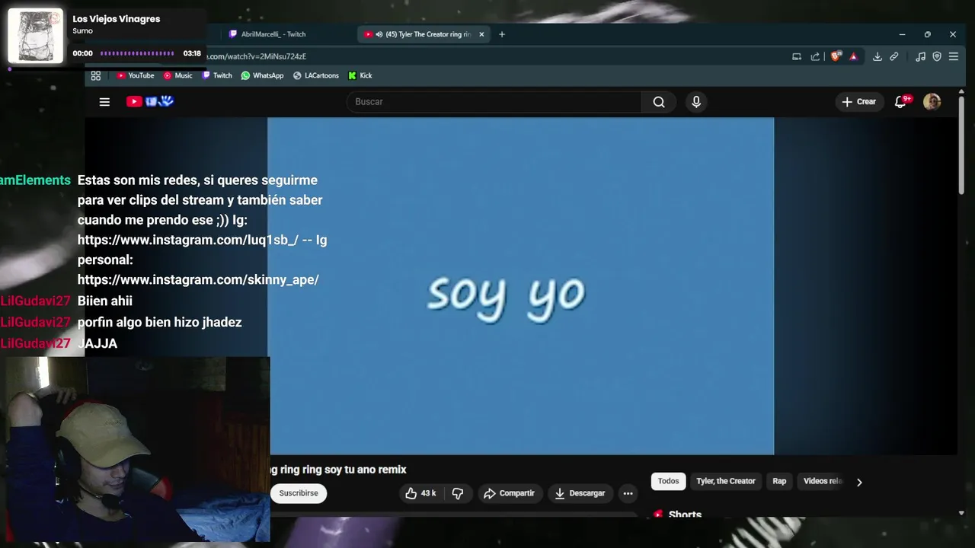Click the 'ring ring soy tu ano remix' title
This screenshot has height=548, width=975.
point(338,470)
